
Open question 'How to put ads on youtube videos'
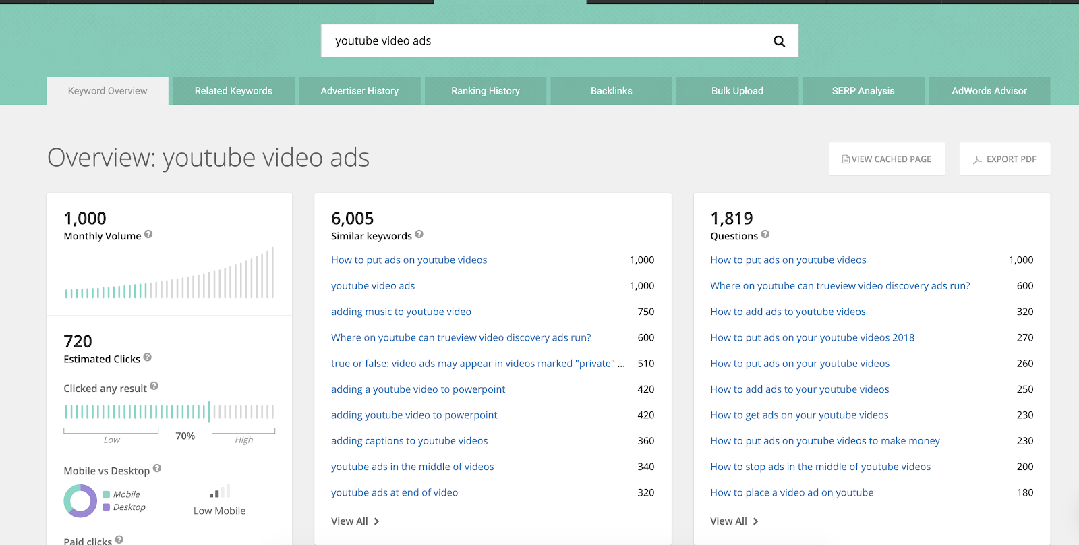pos(788,260)
